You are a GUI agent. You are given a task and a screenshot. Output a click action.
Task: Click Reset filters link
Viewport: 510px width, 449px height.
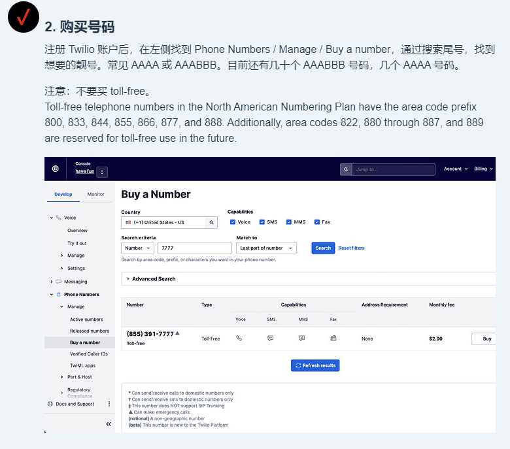tap(351, 248)
